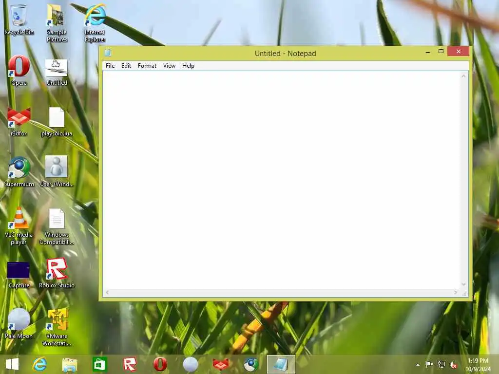The height and width of the screenshot is (374, 499).
Task: Maximize the Notepad window
Action: 441,51
